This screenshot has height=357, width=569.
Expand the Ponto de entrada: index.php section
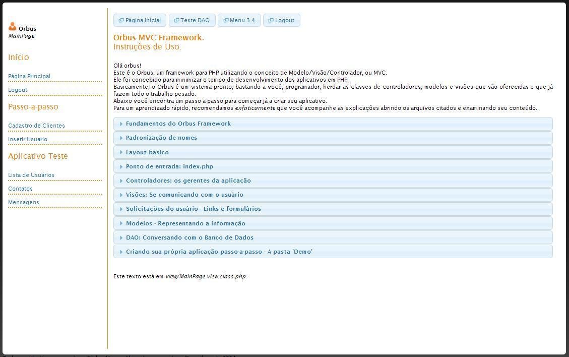[x=169, y=166]
